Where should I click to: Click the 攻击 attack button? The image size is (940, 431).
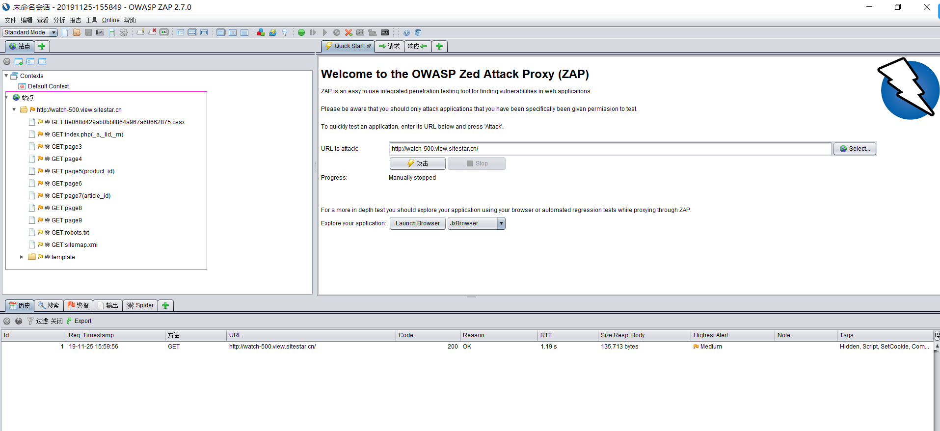pos(418,163)
